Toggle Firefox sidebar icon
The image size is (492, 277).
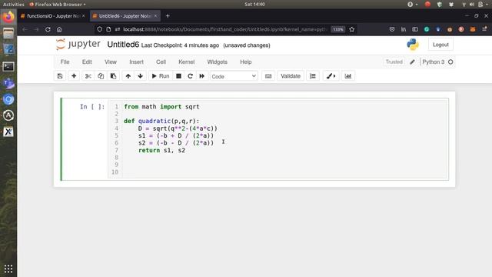coord(415,29)
